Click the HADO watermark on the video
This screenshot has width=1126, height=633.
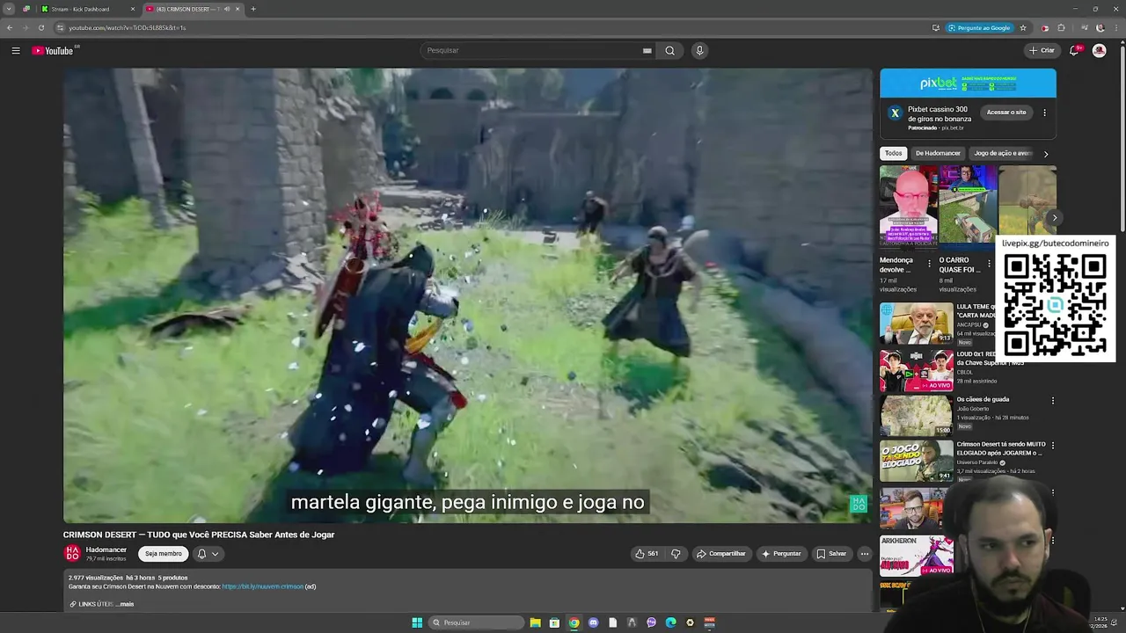[859, 504]
